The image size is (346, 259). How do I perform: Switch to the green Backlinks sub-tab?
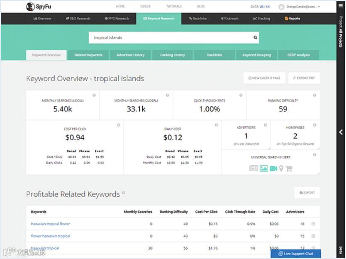coord(214,55)
